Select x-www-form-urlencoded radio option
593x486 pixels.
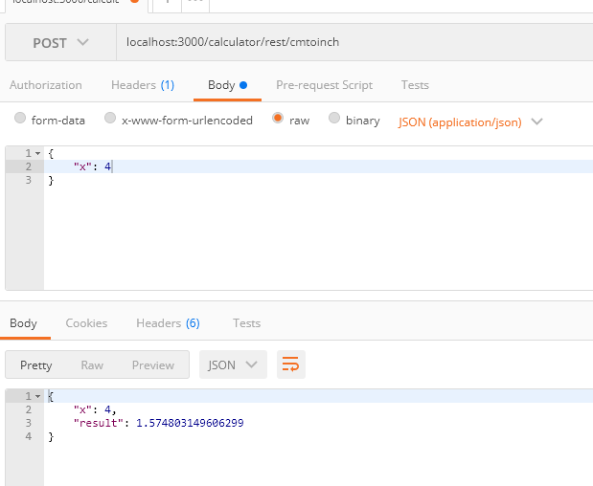(x=110, y=118)
